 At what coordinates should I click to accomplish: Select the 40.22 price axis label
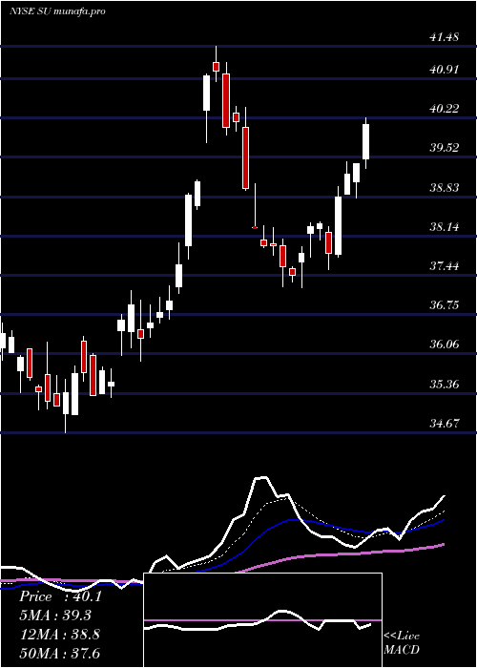444,109
